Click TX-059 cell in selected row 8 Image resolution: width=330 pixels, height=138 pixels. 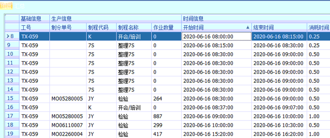34,37
